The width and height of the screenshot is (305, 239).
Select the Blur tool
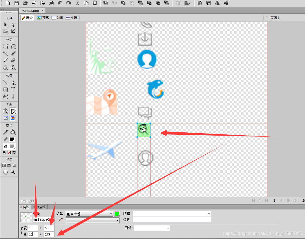6,67
